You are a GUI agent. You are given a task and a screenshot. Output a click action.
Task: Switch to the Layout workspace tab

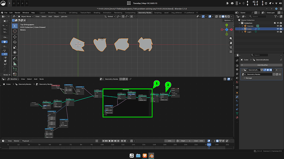[x=42, y=13]
